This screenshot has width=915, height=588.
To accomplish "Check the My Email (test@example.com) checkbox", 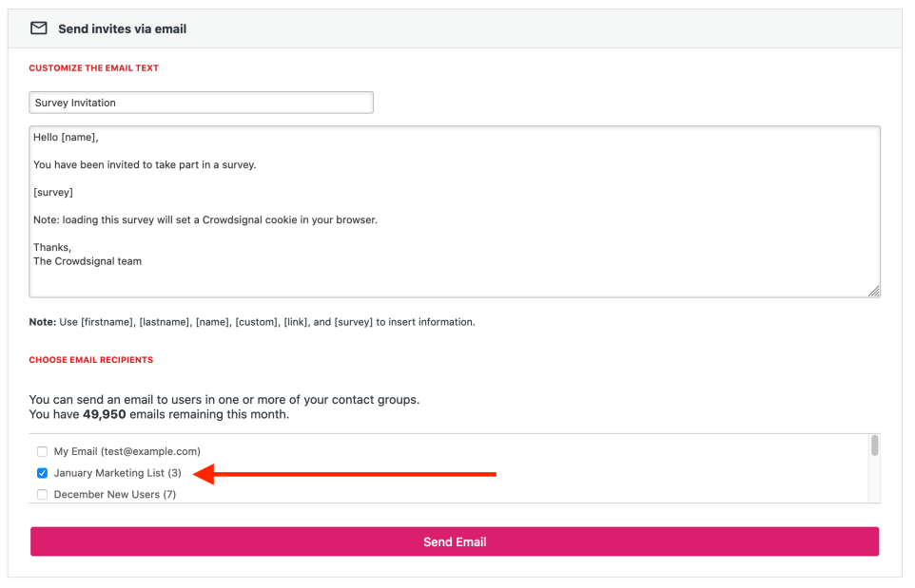I will click(x=42, y=451).
